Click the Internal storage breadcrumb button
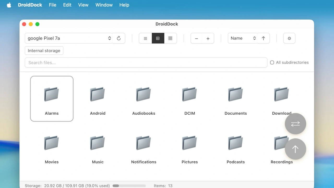Viewport: 334px width, 188px height. [44, 51]
